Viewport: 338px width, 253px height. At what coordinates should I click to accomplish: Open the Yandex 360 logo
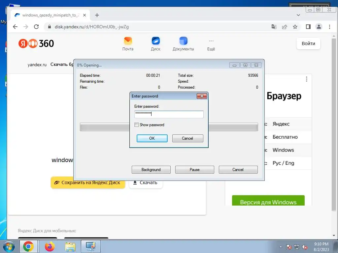point(36,43)
